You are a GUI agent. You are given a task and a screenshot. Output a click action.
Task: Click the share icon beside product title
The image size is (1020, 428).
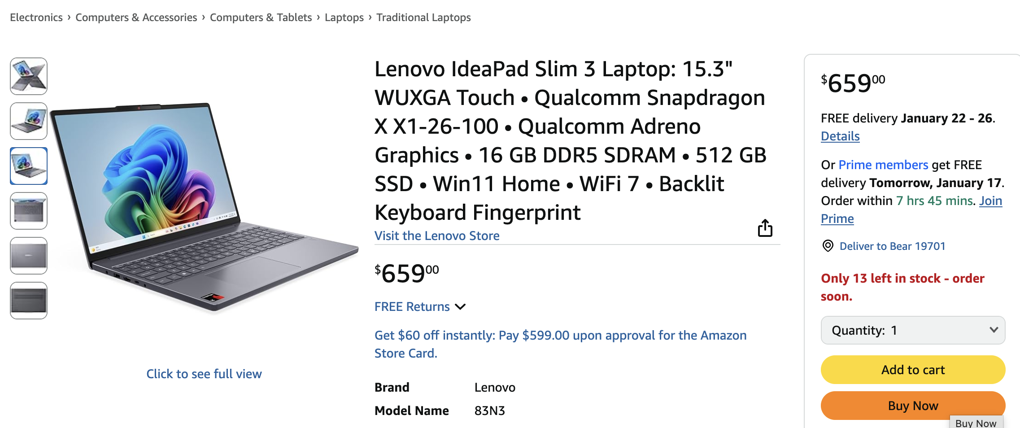[765, 228]
